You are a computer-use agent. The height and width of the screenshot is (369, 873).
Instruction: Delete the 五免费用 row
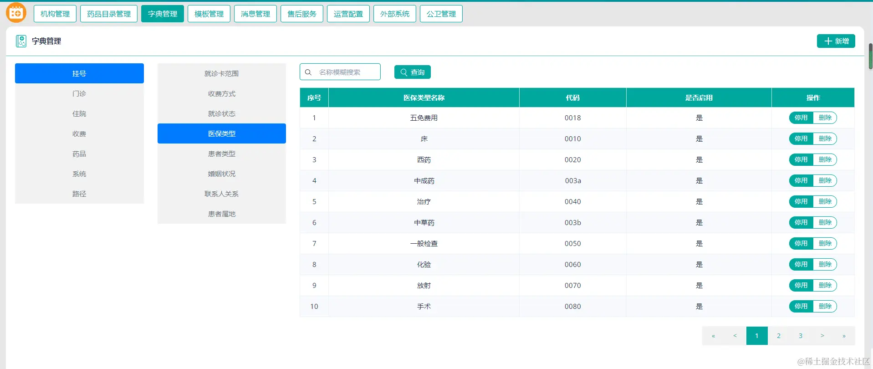[825, 118]
